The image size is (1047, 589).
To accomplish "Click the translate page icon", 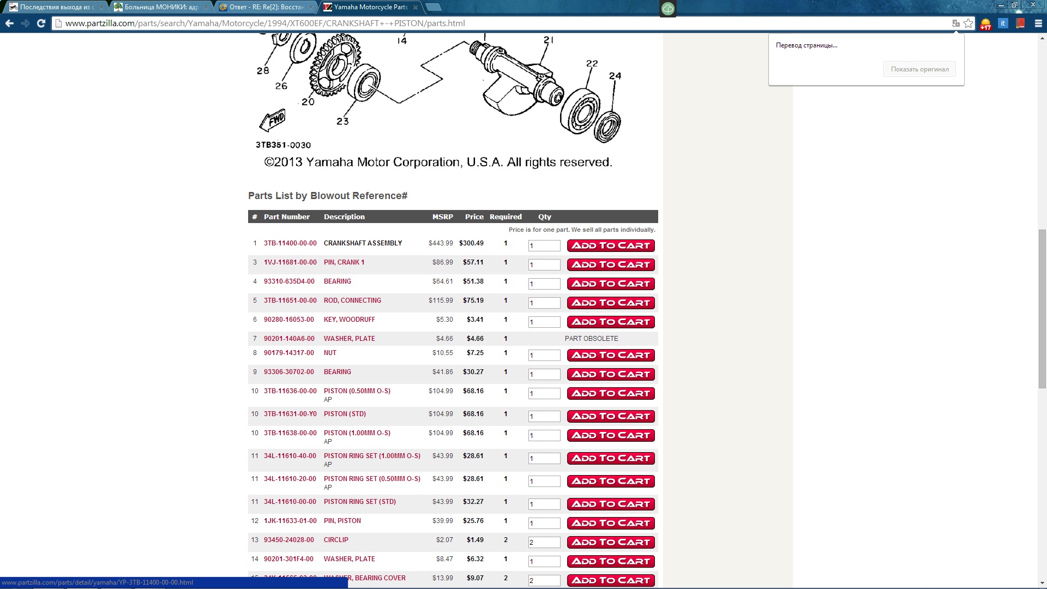I will coord(955,23).
